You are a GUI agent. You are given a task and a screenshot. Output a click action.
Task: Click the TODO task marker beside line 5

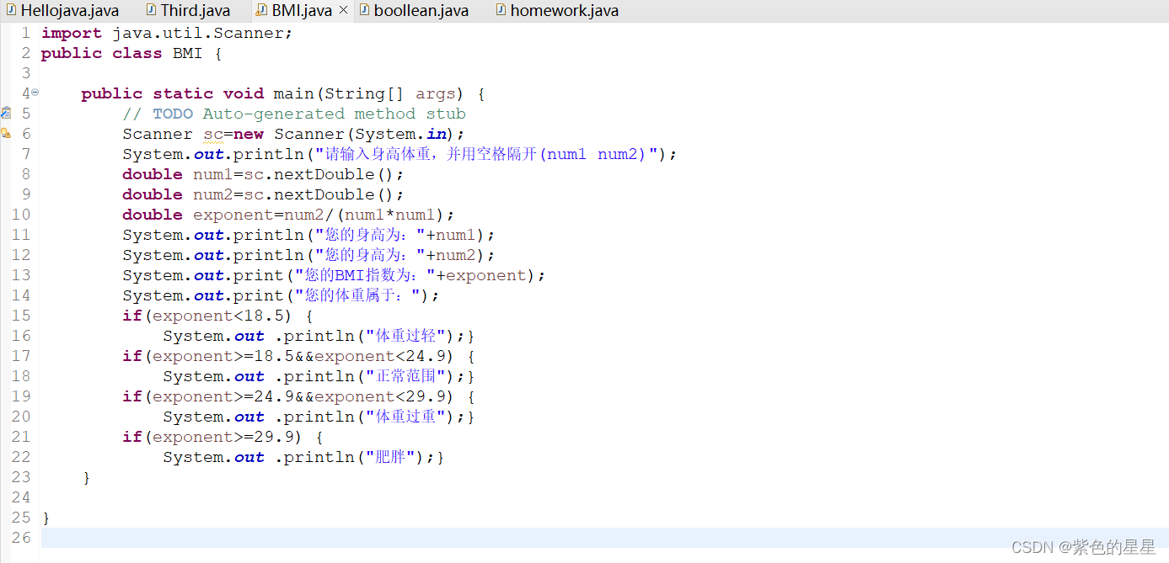coord(5,113)
